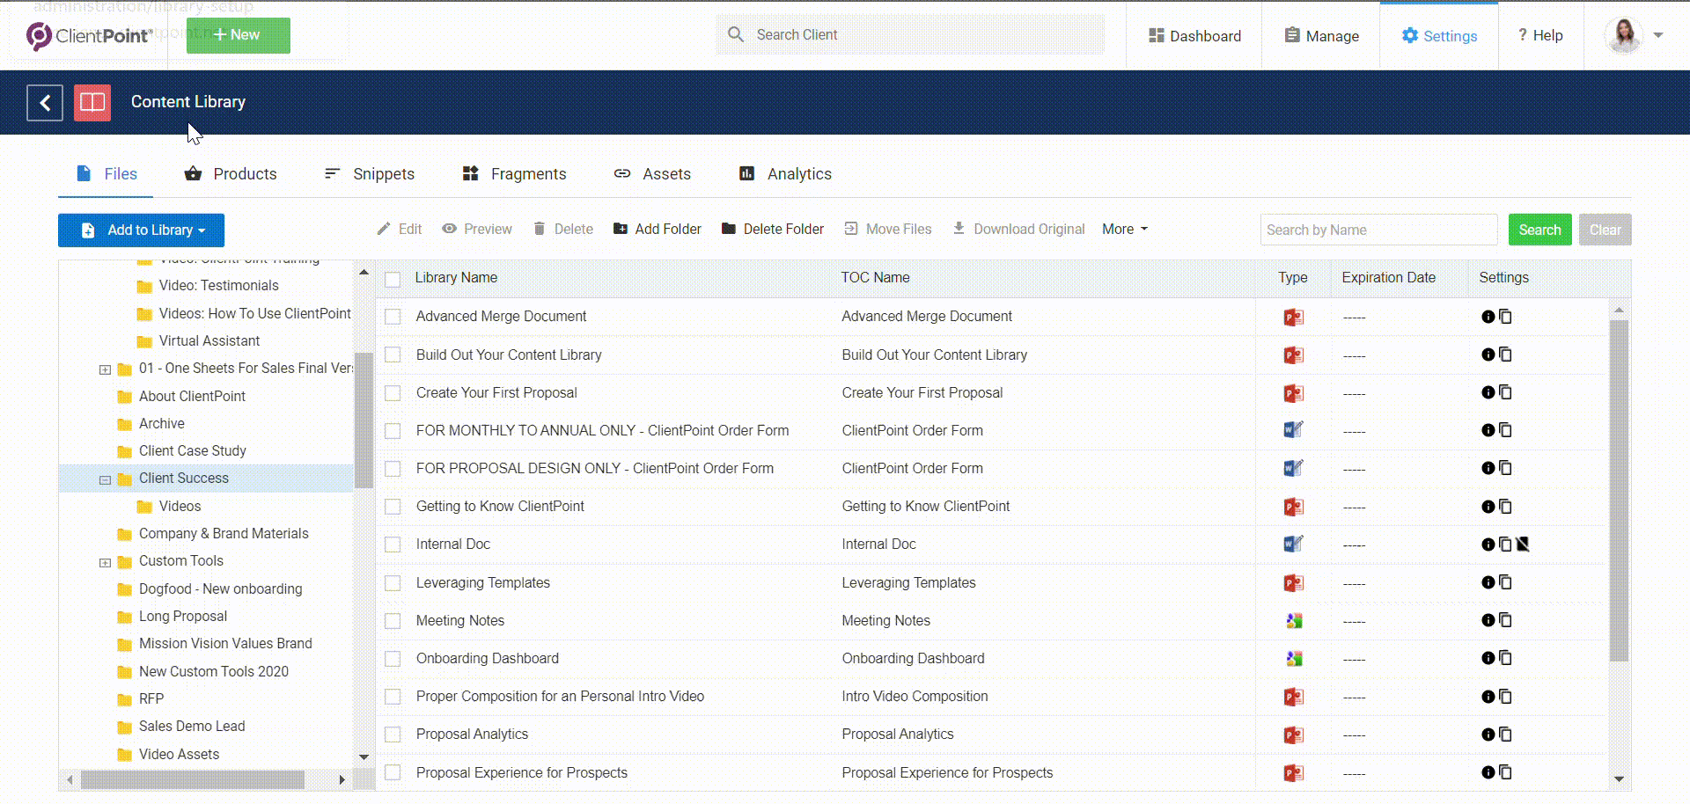Screen dimensions: 1690x804
Task: Open the Add to Library dropdown
Action: point(141,230)
